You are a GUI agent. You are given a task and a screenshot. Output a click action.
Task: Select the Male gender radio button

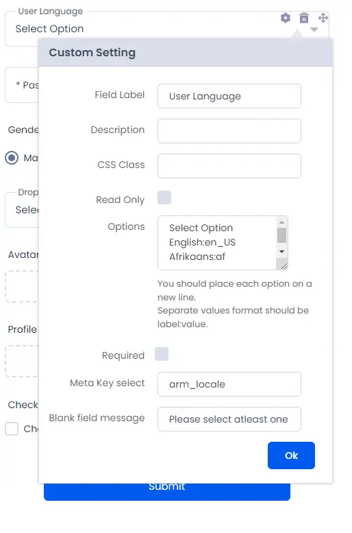pos(12,158)
